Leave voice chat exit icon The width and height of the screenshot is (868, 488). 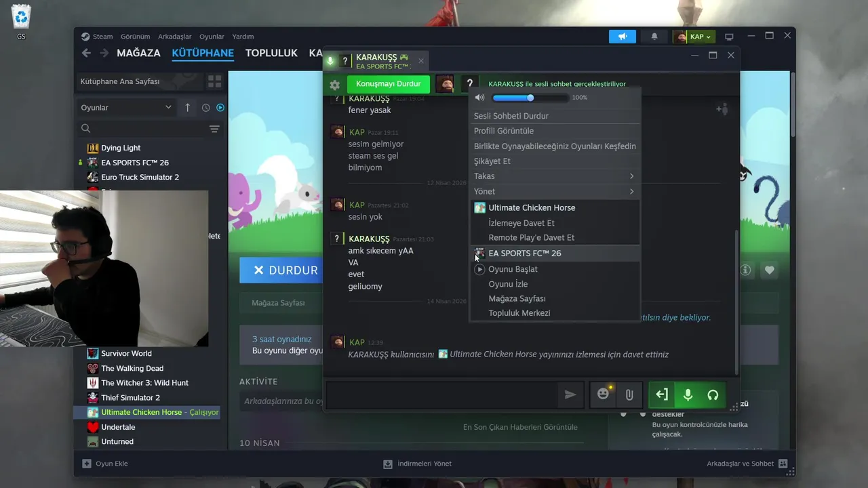coord(662,394)
